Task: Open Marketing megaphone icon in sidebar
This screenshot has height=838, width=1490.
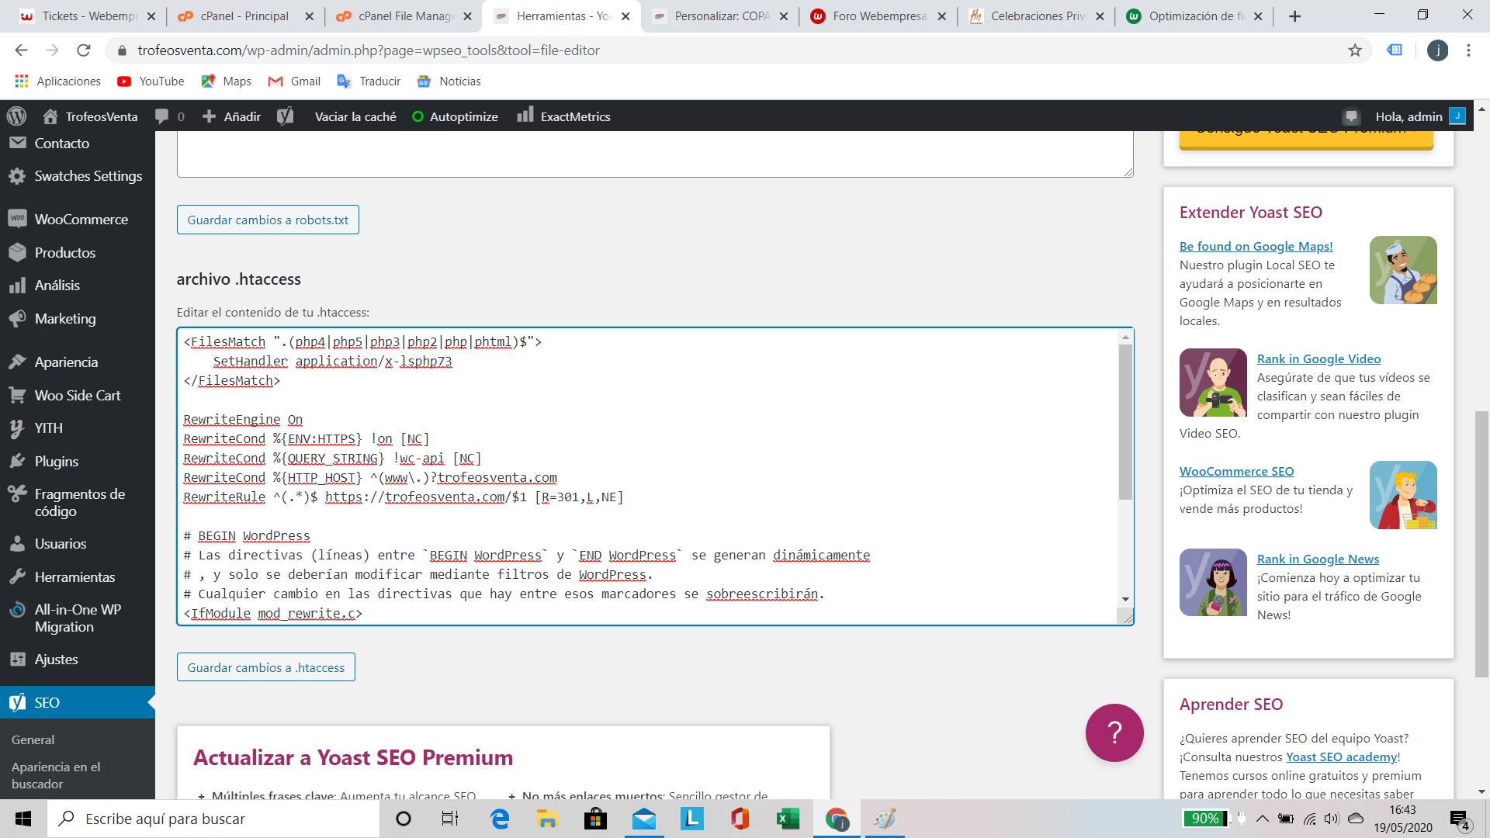Action: (17, 318)
